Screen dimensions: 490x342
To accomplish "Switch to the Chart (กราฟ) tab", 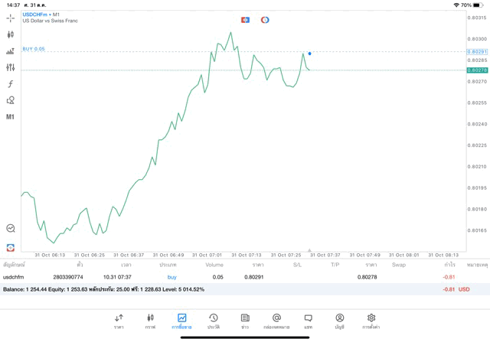I will click(x=150, y=321).
